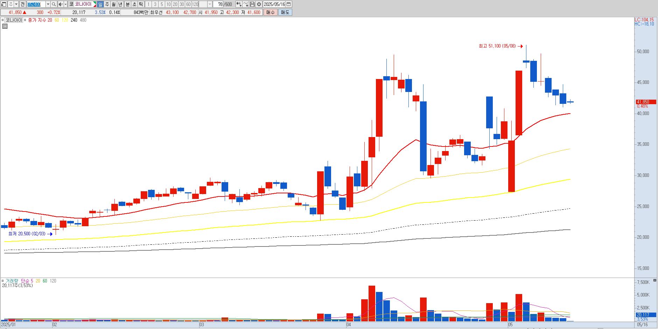This screenshot has width=658, height=329.
Task: Click the 거래량 단순 5 volume legend
Action: (19, 281)
